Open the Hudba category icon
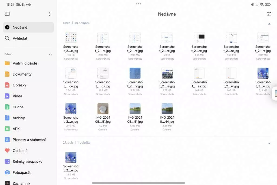Screen dimensions: 277x185 click(x=7, y=107)
